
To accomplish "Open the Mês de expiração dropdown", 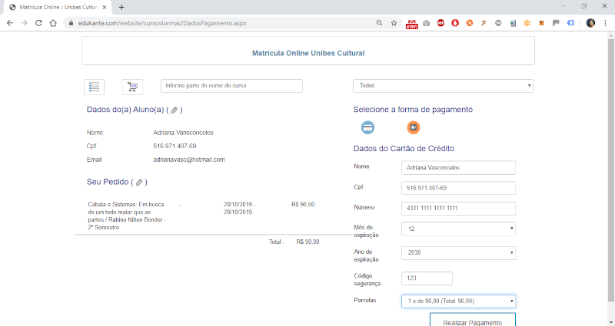I will click(458, 229).
